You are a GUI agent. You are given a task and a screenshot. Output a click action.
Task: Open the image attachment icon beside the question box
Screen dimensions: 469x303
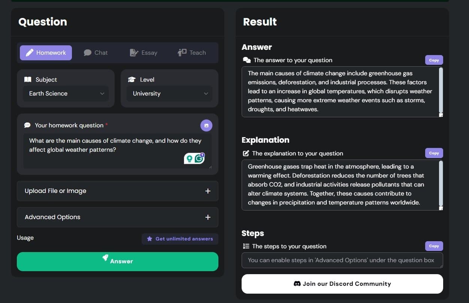point(206,125)
